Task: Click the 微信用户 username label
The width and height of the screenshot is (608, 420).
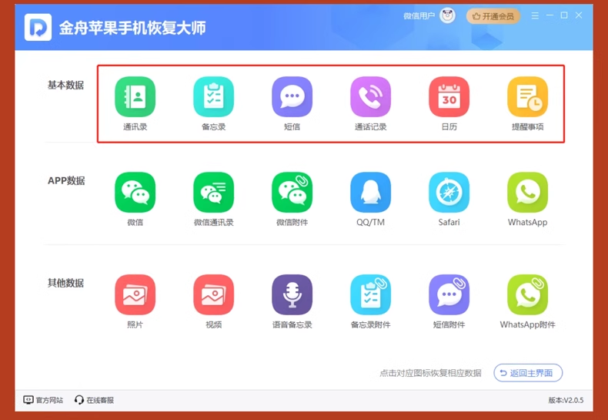Action: click(x=419, y=16)
